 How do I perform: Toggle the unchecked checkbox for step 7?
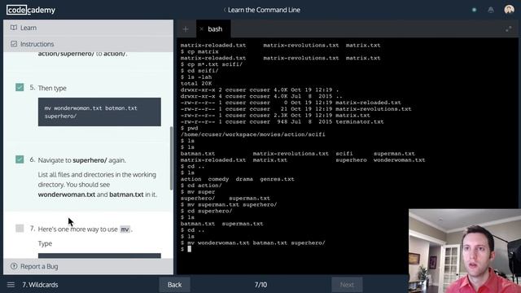20,228
